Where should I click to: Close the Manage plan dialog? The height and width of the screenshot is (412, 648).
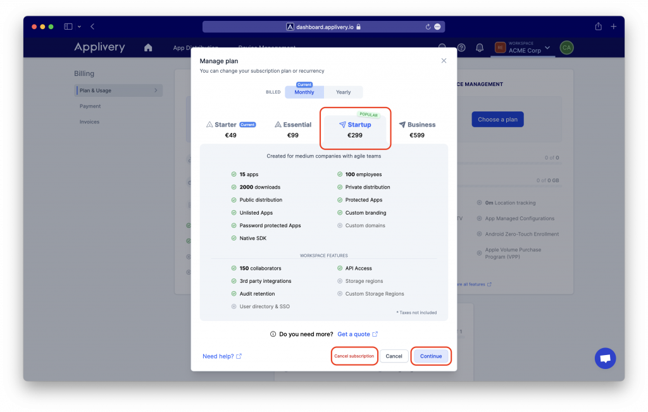tap(444, 61)
